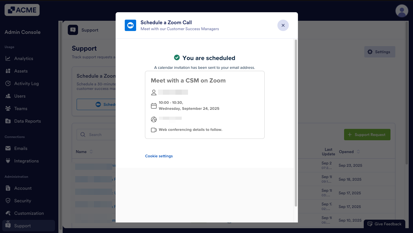Click the Zoom video icon in the dialog header
This screenshot has width=413, height=233.
(130, 25)
